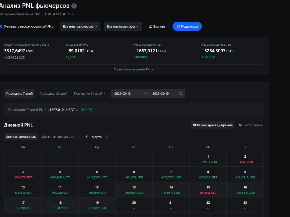Switch to 'Месячная доходность' tab
The height and width of the screenshot is (217, 290).
click(x=58, y=137)
